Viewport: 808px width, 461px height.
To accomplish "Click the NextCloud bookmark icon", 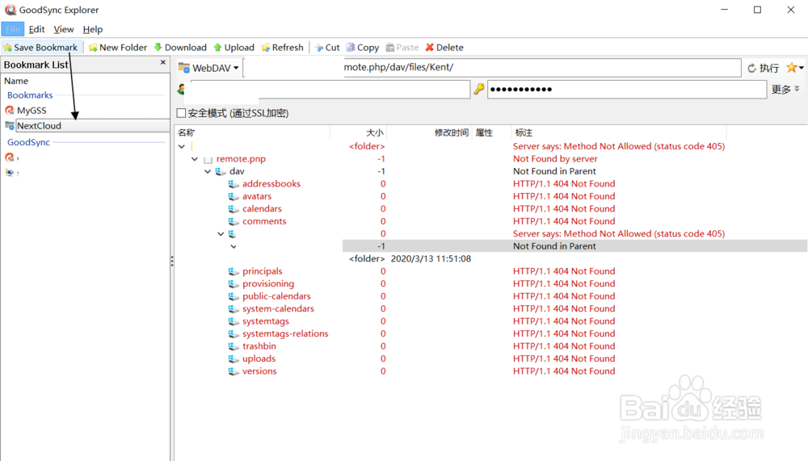I will [x=9, y=125].
